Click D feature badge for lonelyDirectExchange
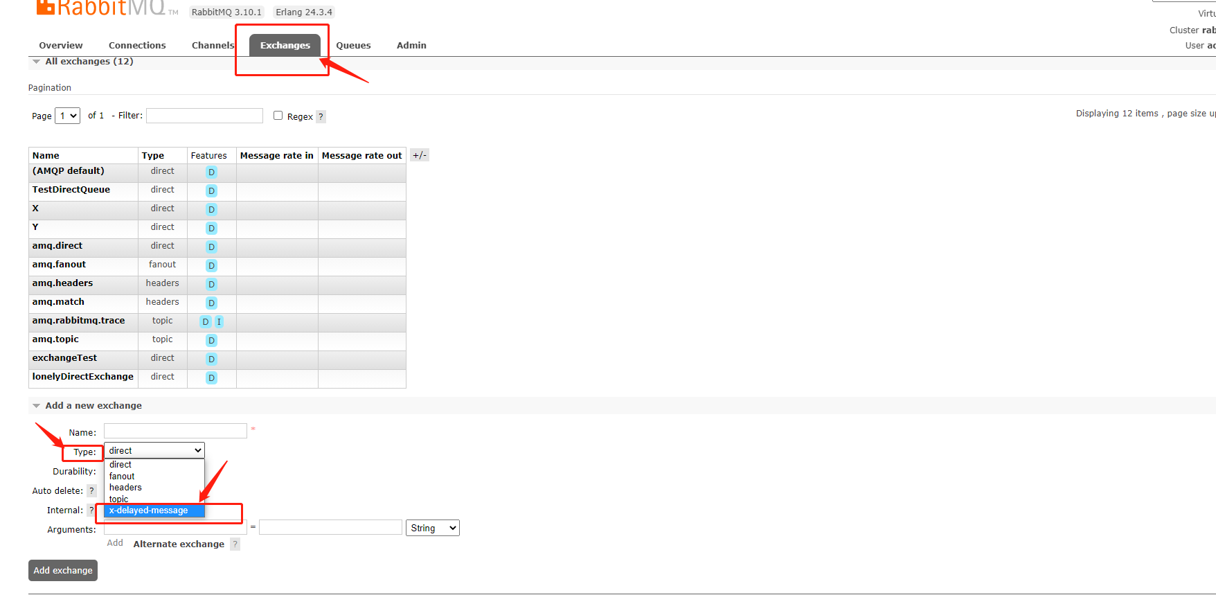The width and height of the screenshot is (1216, 595). (212, 378)
